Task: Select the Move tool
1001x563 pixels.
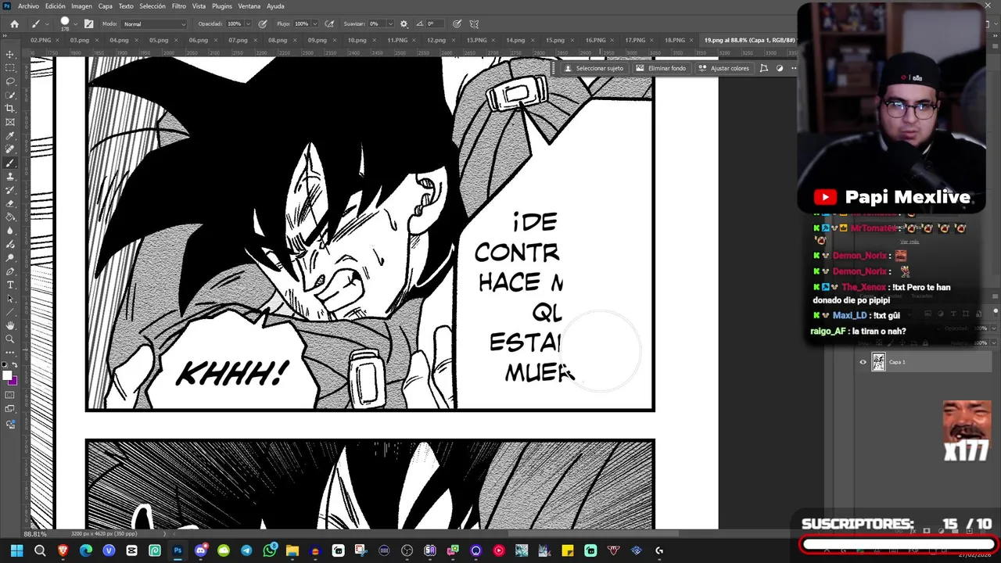Action: [10, 54]
